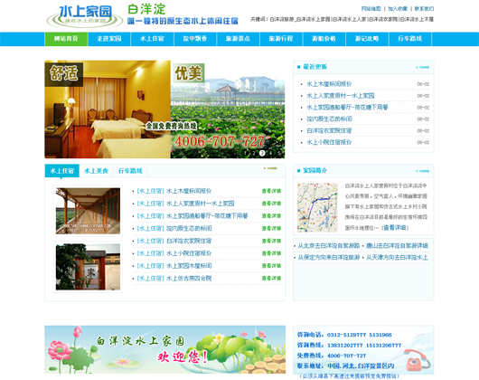
Task: Click 网站地图 link in the header
Action: (x=371, y=8)
